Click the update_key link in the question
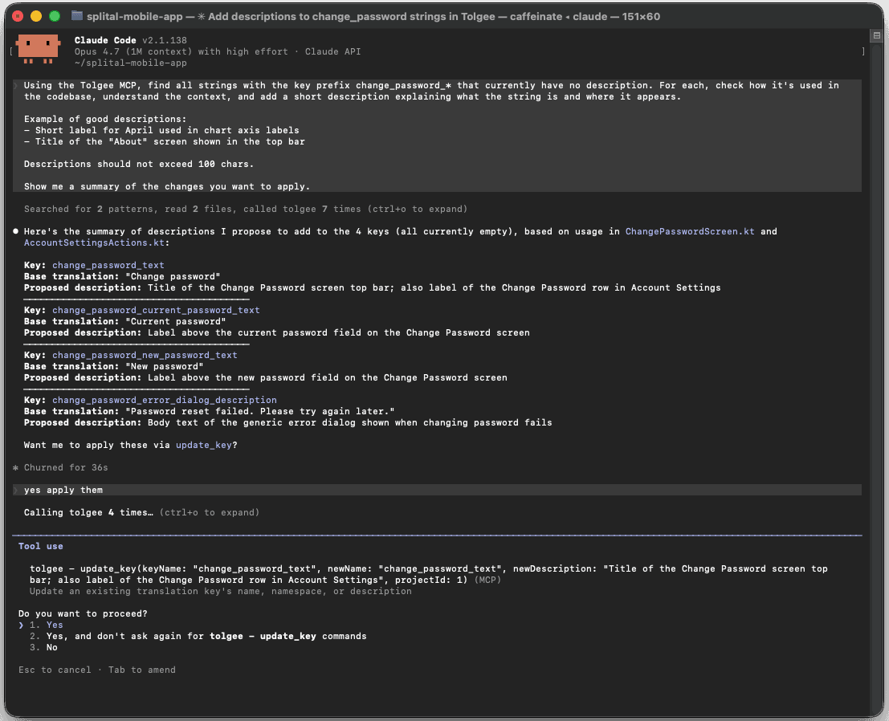Image resolution: width=889 pixels, height=721 pixels. 203,445
